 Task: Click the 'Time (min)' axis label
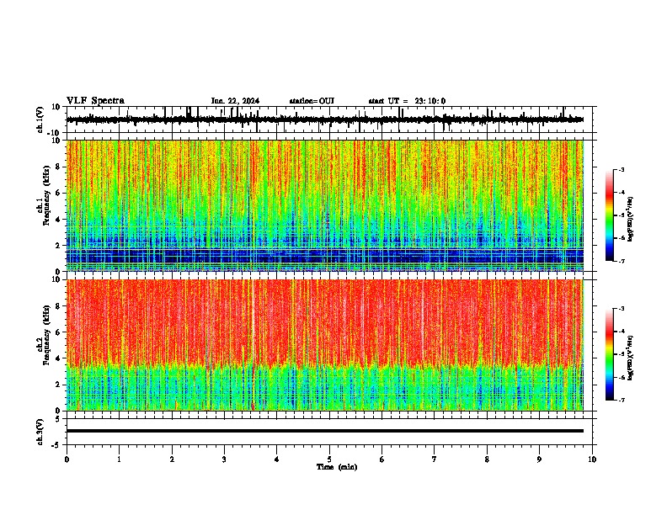(337, 467)
